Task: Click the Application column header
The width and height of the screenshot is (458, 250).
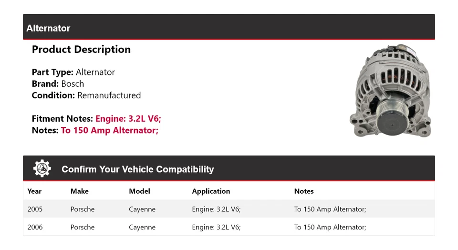Action: [x=211, y=191]
